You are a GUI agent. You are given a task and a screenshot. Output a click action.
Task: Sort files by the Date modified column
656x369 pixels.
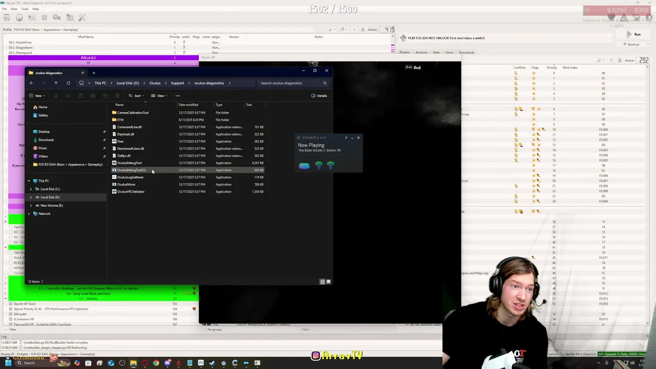pyautogui.click(x=189, y=105)
